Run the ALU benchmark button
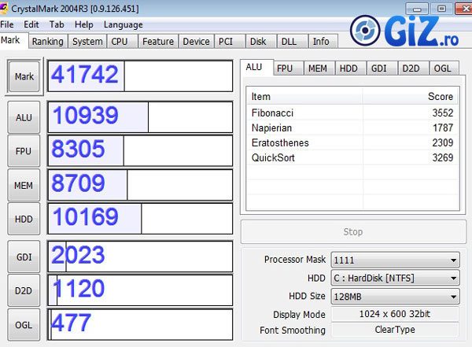472x347 pixels. [x=24, y=117]
